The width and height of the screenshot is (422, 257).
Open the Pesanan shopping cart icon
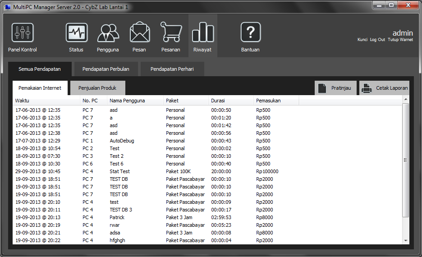point(171,33)
